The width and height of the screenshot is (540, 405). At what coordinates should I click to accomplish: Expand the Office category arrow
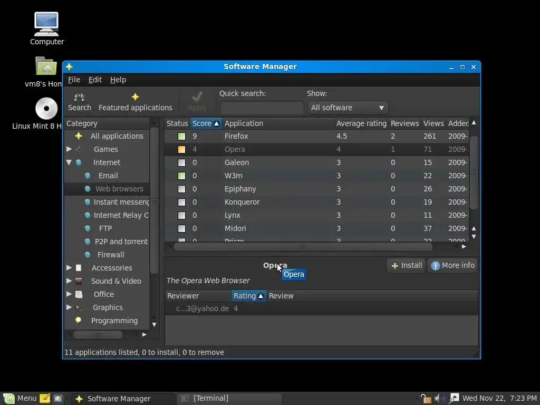coord(69,294)
